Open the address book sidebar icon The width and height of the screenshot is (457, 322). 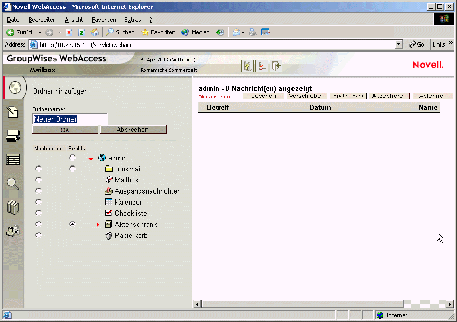[13, 136]
